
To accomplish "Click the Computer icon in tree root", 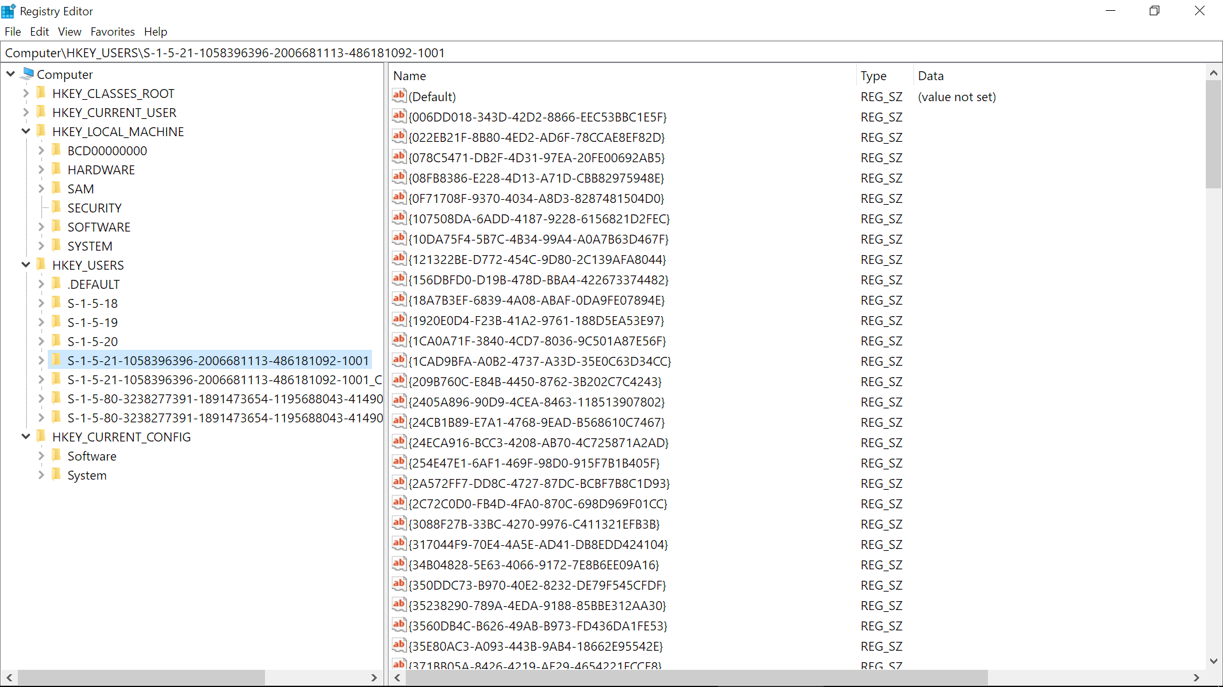I will [27, 74].
